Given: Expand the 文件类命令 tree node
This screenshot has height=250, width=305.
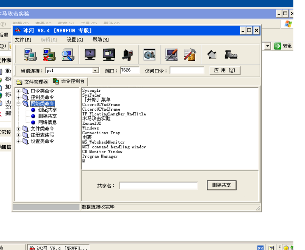Looking at the screenshot, I should tap(19, 129).
